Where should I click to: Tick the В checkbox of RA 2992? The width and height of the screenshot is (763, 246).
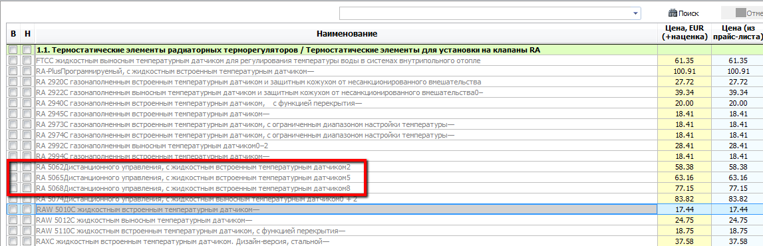[x=13, y=146]
